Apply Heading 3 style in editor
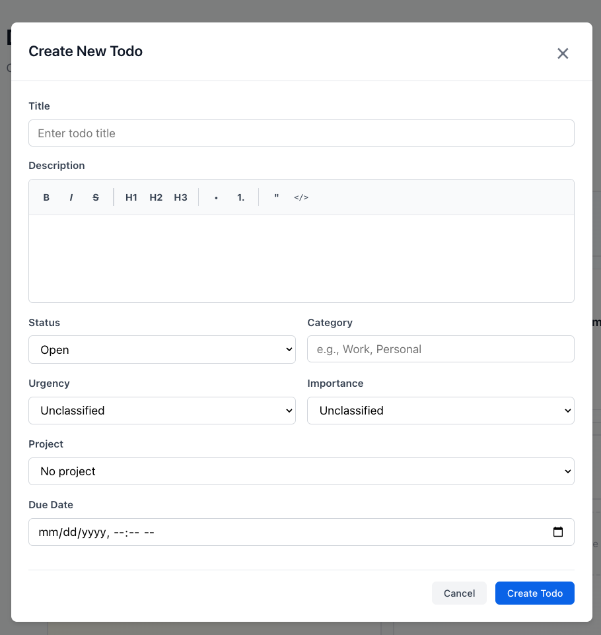The width and height of the screenshot is (601, 635). (x=180, y=197)
